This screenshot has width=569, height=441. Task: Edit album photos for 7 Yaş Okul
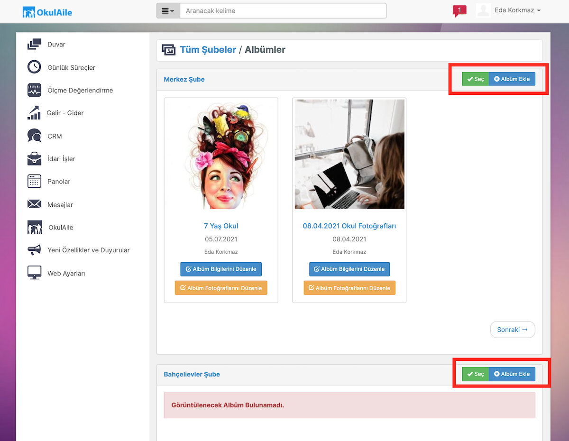[x=221, y=288]
